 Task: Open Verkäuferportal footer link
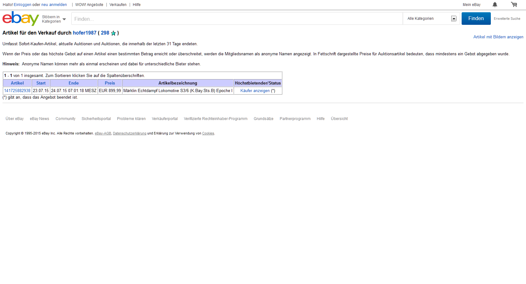[165, 119]
